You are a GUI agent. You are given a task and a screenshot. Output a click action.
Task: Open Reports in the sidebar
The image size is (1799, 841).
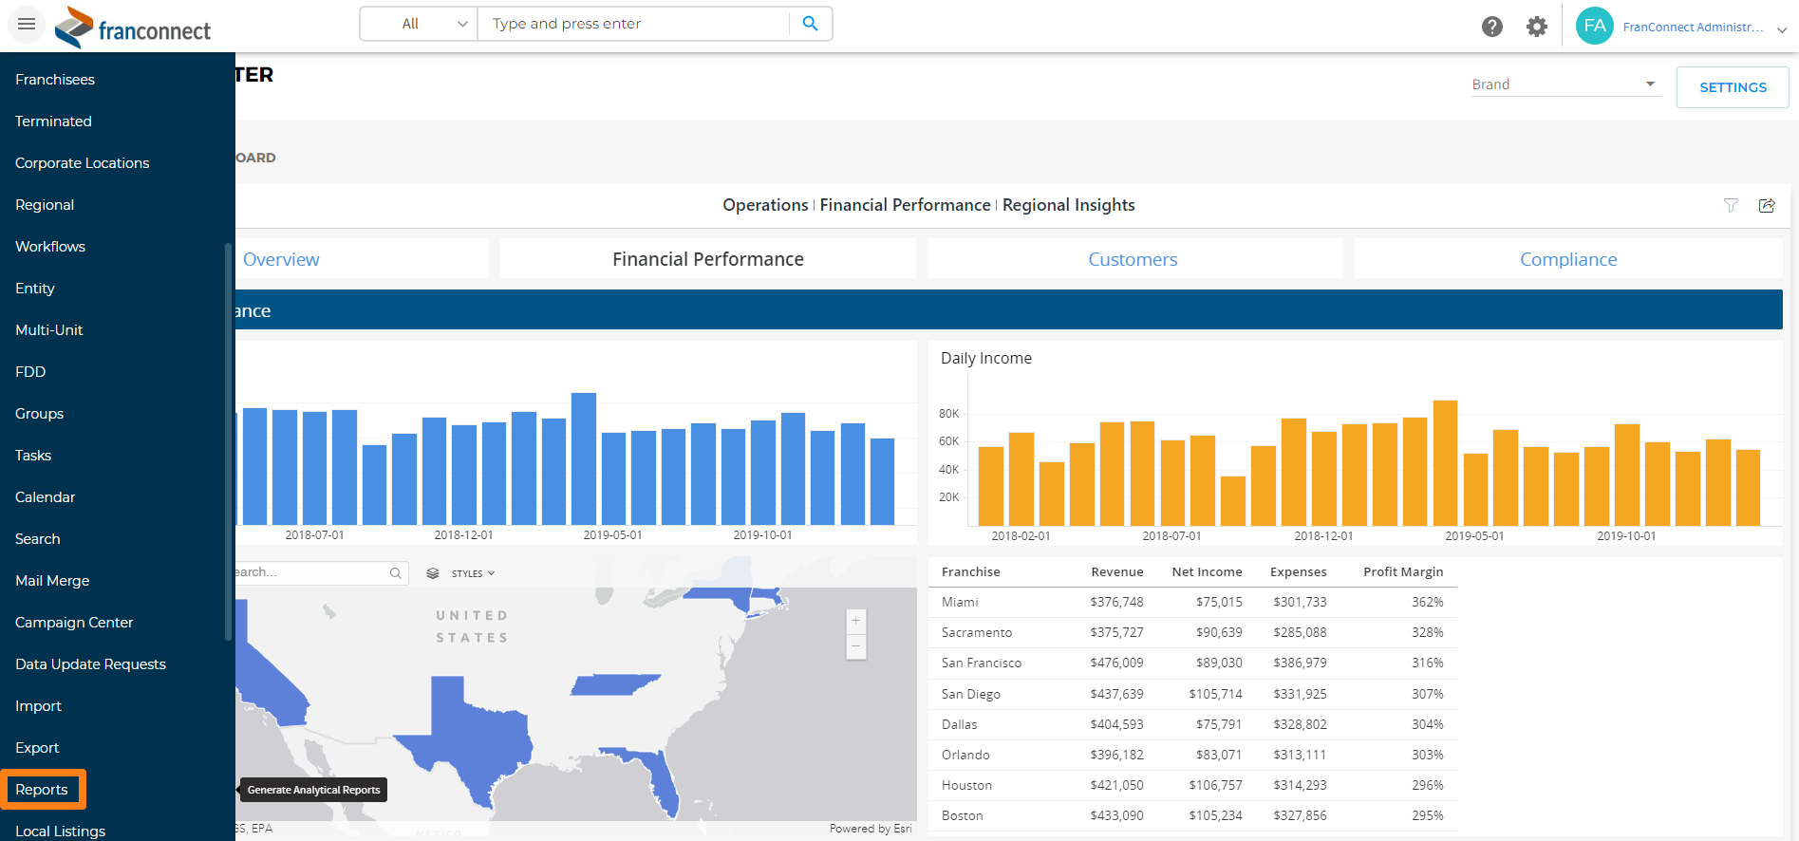coord(43,790)
